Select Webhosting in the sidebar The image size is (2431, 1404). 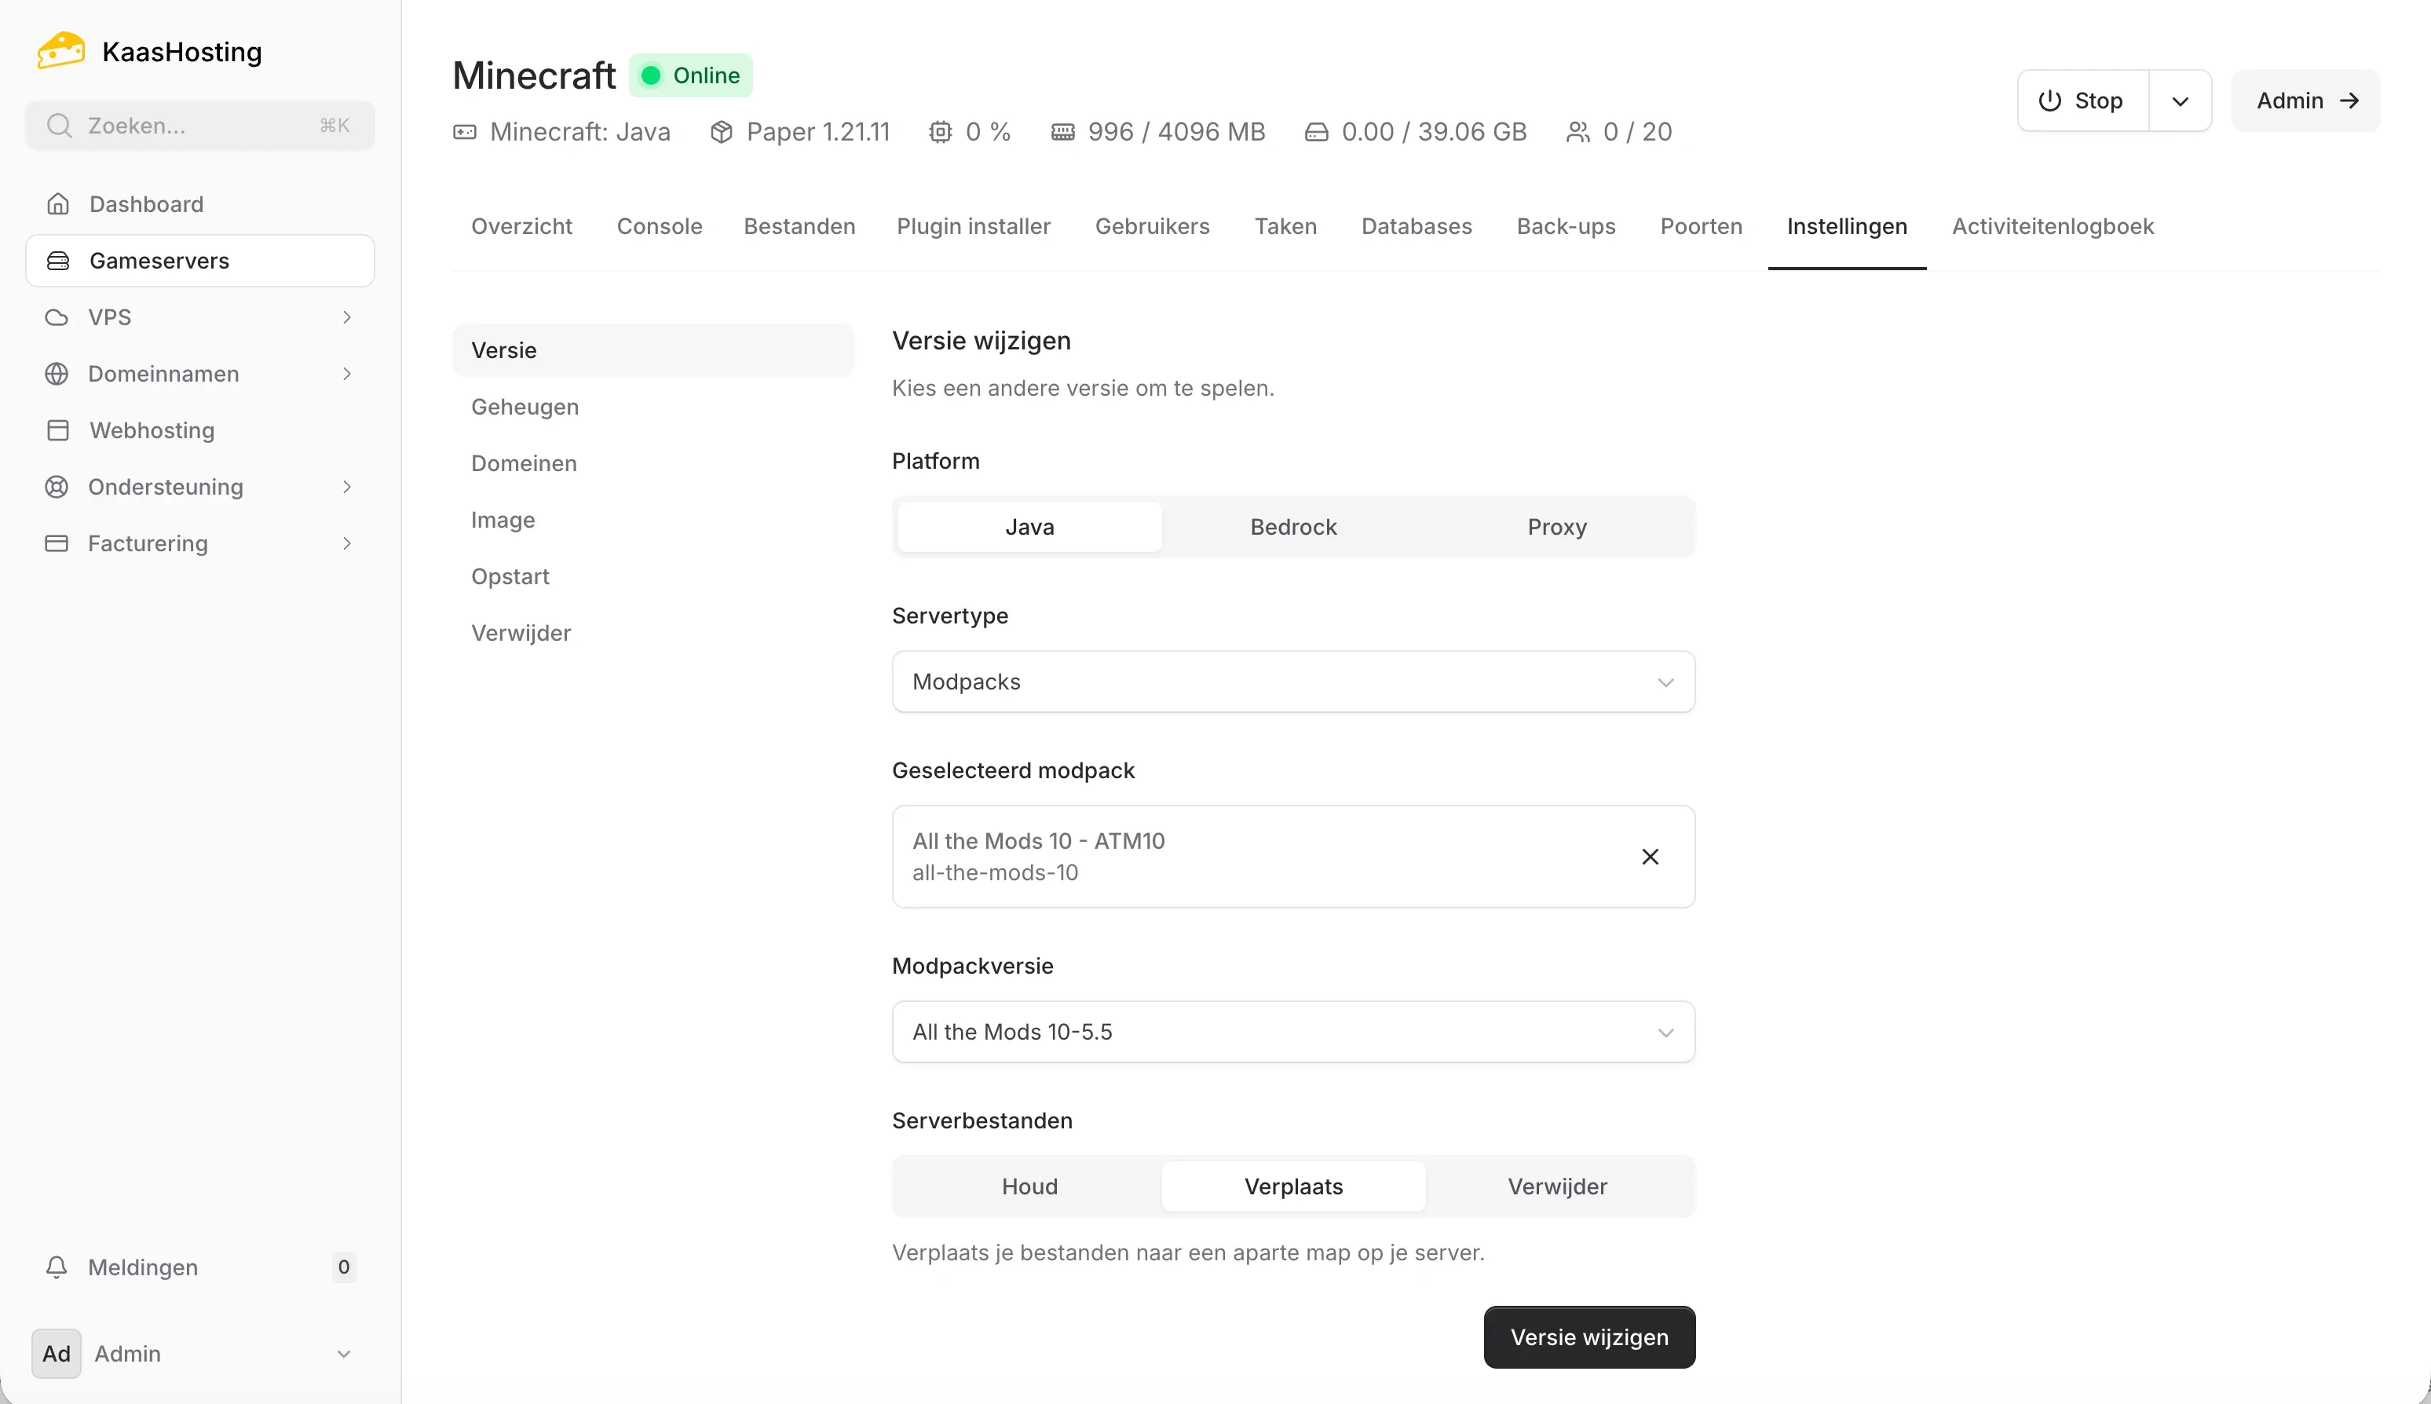pyautogui.click(x=152, y=430)
